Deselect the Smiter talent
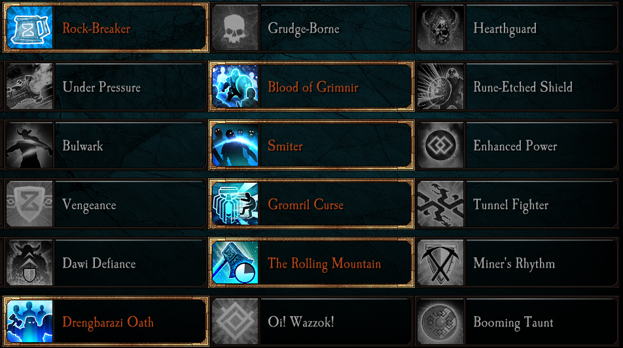Image resolution: width=623 pixels, height=348 pixels. pos(311,145)
